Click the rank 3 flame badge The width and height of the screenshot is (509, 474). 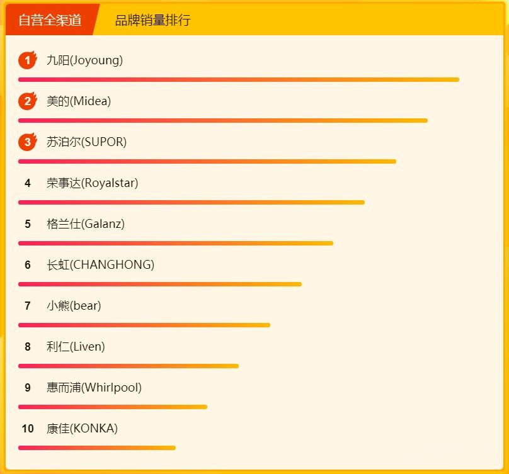point(27,142)
